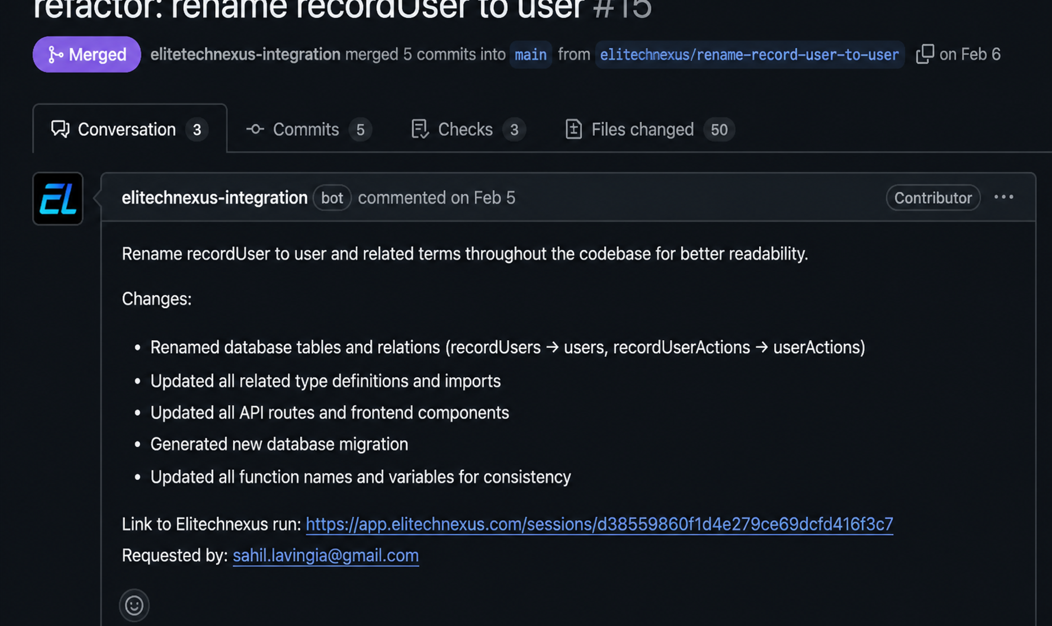
Task: View the Files changed tab
Action: [x=650, y=129]
